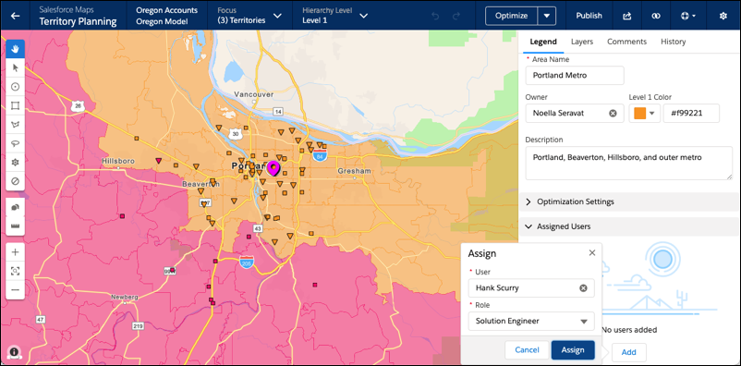This screenshot has height=366, width=741.
Task: Select the ruler measure tool
Action: click(15, 226)
